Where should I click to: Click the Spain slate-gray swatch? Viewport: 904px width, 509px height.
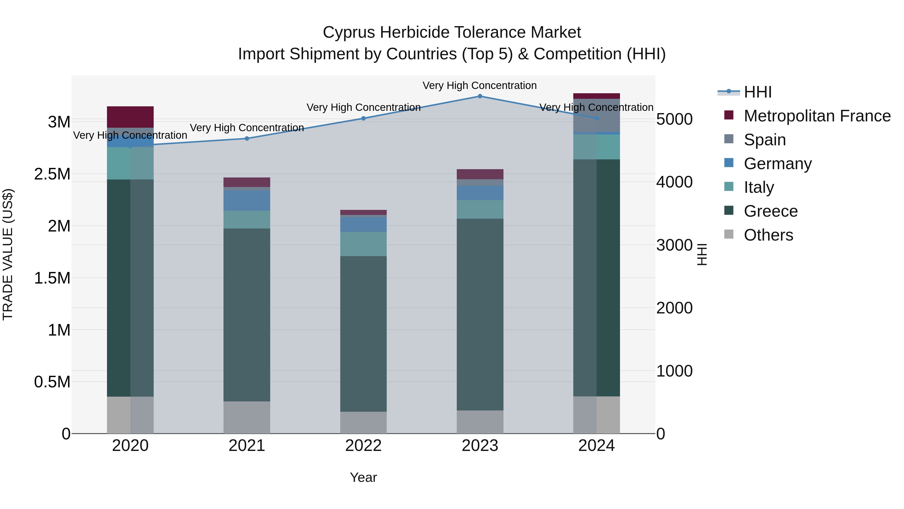[x=729, y=139]
